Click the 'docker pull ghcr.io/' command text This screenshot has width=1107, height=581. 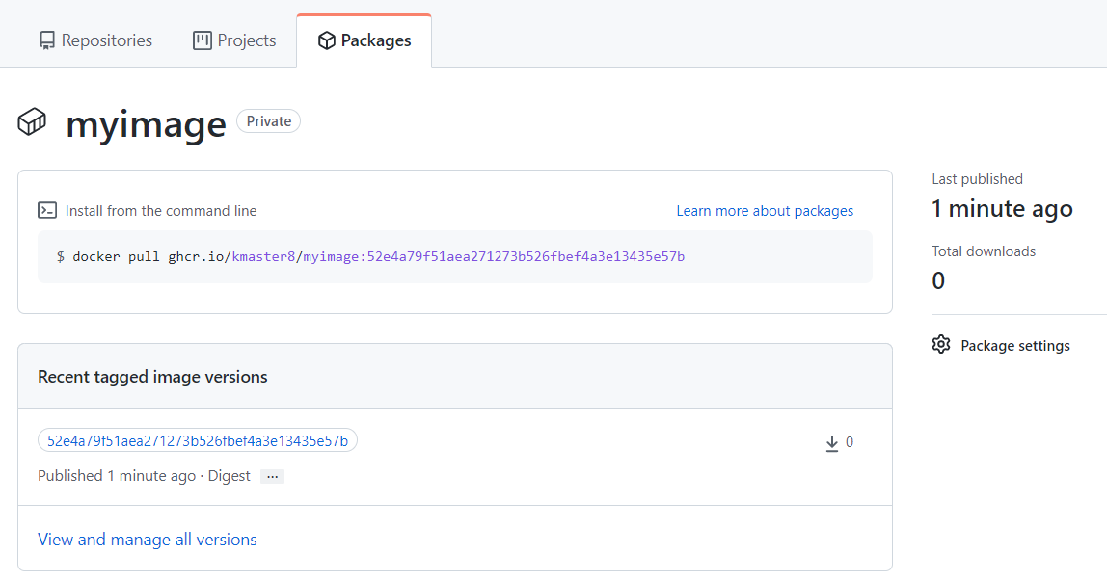point(151,256)
